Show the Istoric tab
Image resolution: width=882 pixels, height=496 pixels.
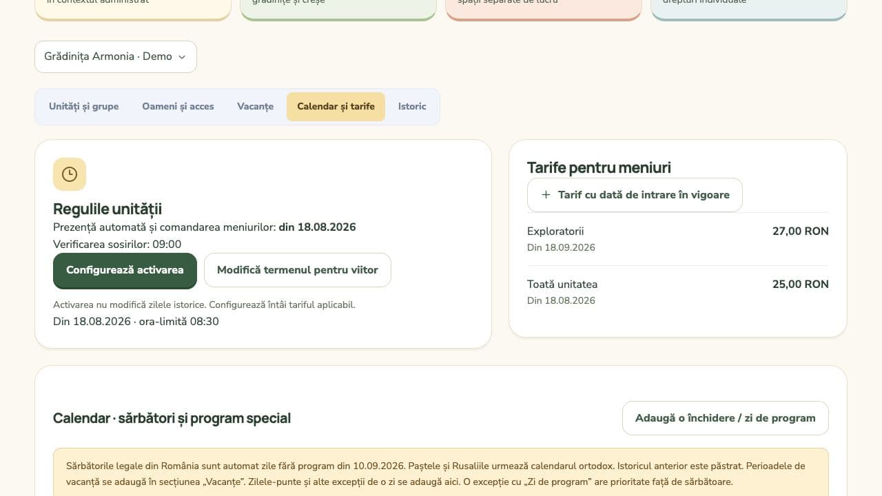click(412, 107)
